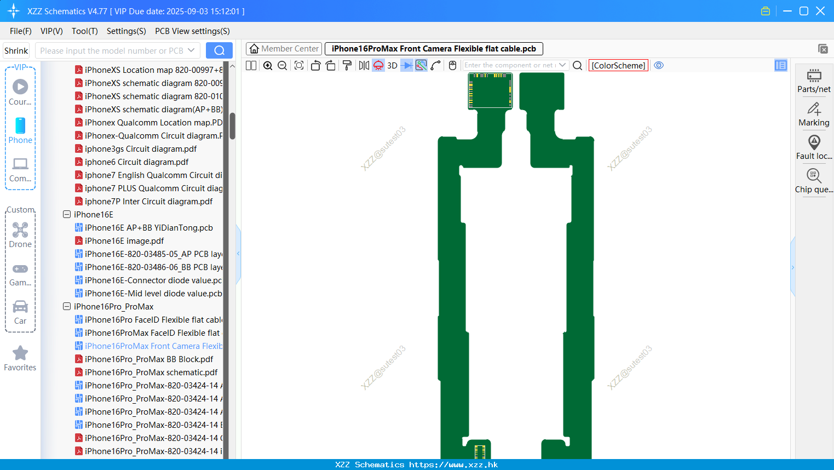
Task: Click the mouse settings icon
Action: [452, 65]
